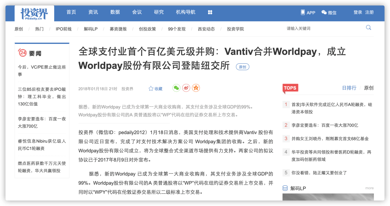
Task: Share article via green WeChat icon
Action: pyautogui.click(x=176, y=88)
